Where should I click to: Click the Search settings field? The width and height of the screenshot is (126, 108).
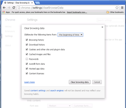(110, 20)
